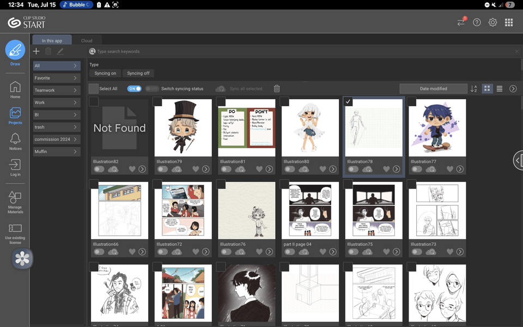523x327 pixels.
Task: Open the help question mark icon
Action: click(x=477, y=22)
